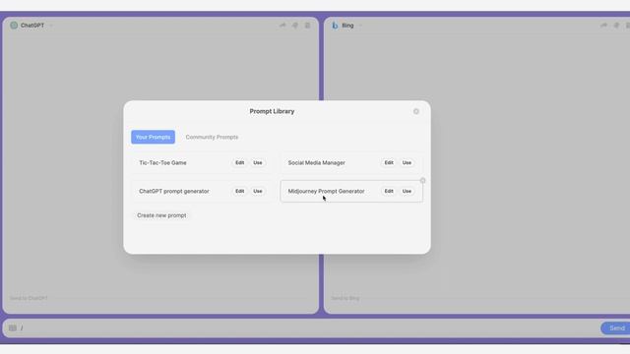Edit the Midjourney Prompt Generator prompt
Screen dimensions: 630x354
[389, 191]
